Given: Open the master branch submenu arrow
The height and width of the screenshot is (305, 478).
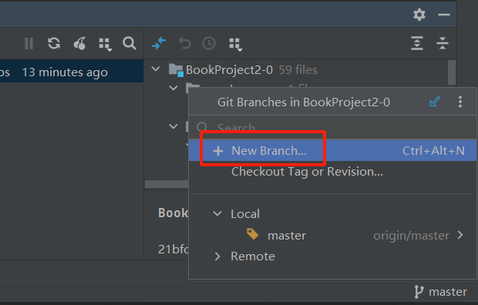Looking at the screenshot, I should 460,235.
